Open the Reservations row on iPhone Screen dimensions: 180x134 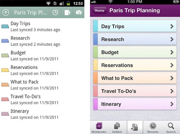coord(135,65)
